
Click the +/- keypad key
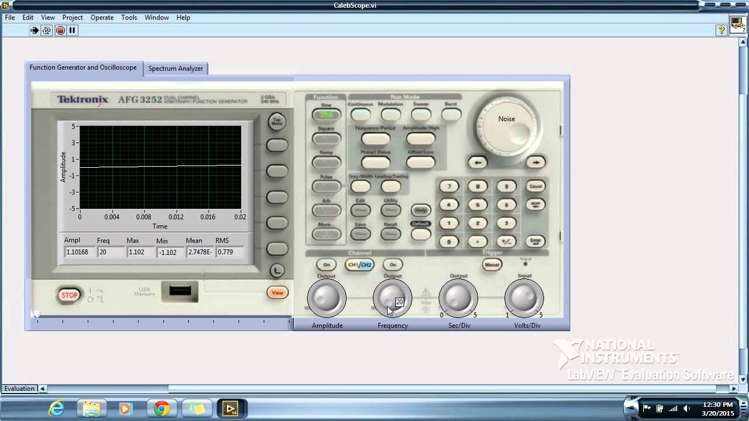tap(506, 241)
